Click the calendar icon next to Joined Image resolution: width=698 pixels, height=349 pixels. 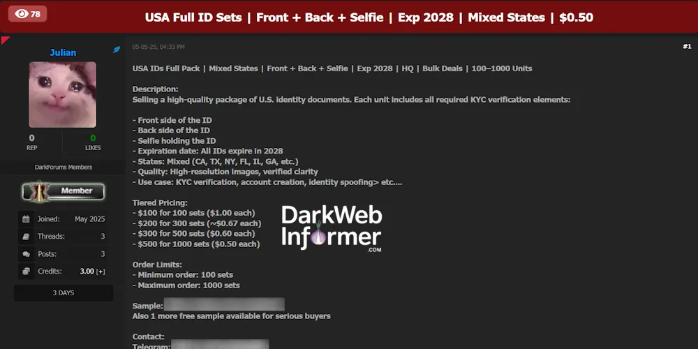[x=26, y=219]
